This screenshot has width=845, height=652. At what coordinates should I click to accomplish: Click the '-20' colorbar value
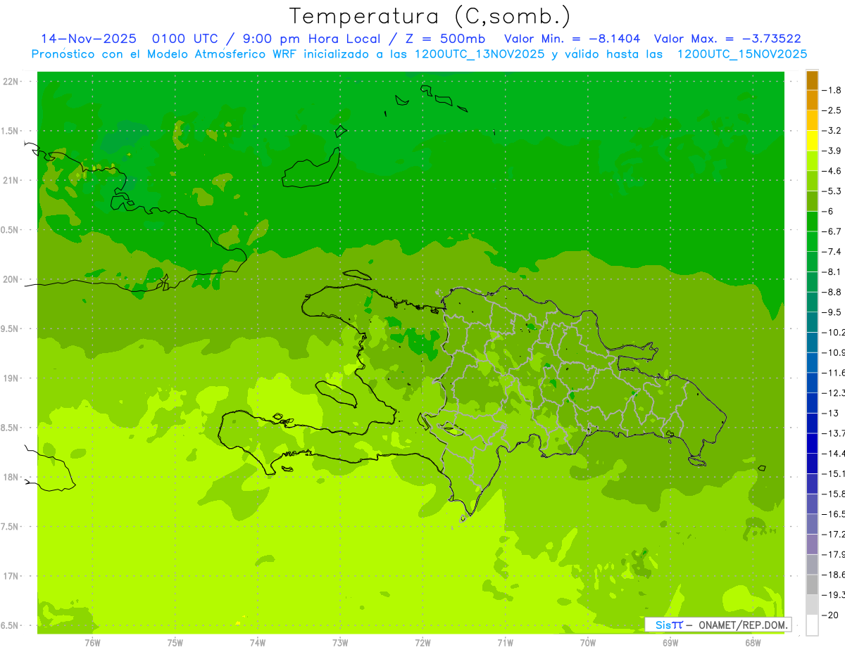(830, 615)
